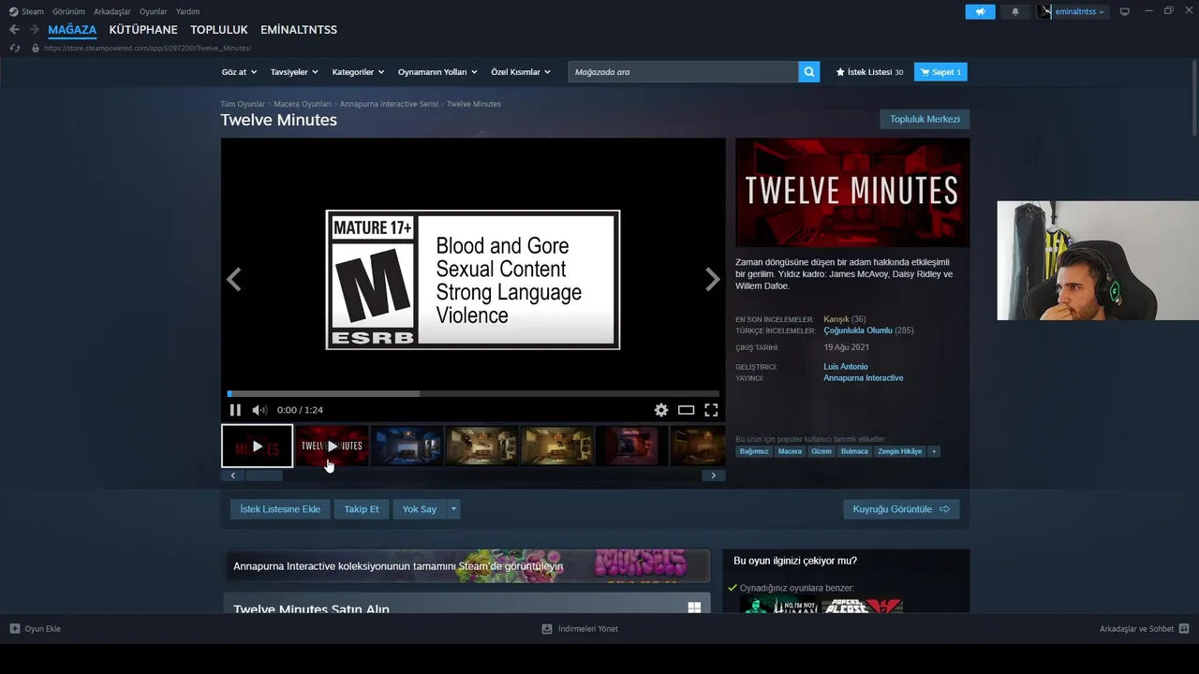The width and height of the screenshot is (1199, 674).
Task: Click the Oyun Ekle plus icon
Action: 15,629
